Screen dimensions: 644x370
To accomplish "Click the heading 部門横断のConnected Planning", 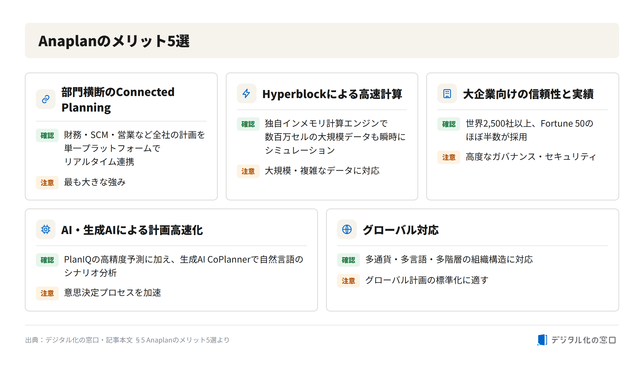I will click(118, 100).
